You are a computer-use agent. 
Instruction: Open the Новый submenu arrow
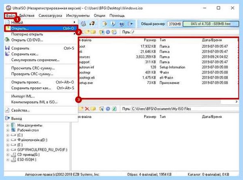click(75, 22)
